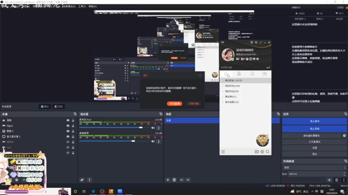The width and height of the screenshot is (348, 195).
Task: Remove transition with trash icon
Action: tap(337, 180)
